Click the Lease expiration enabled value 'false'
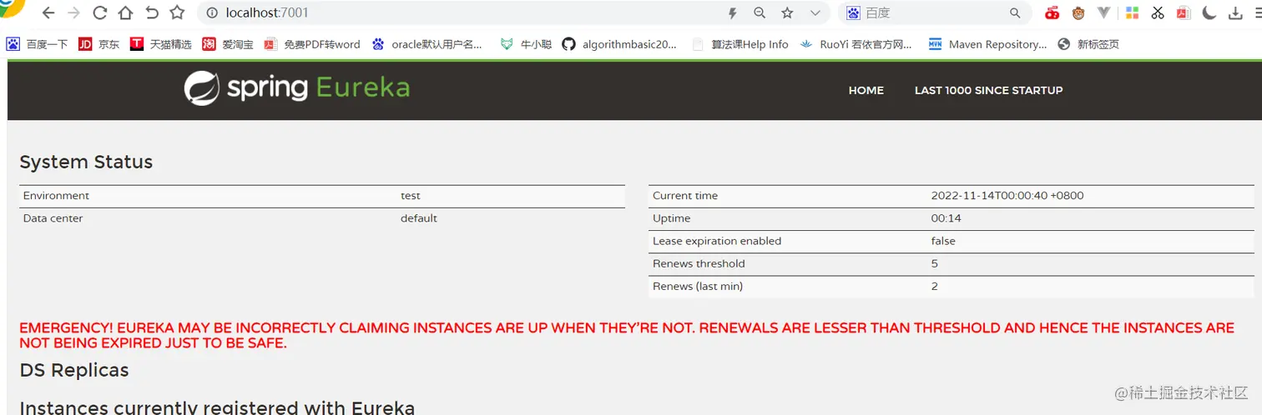1262x415 pixels. pos(943,241)
